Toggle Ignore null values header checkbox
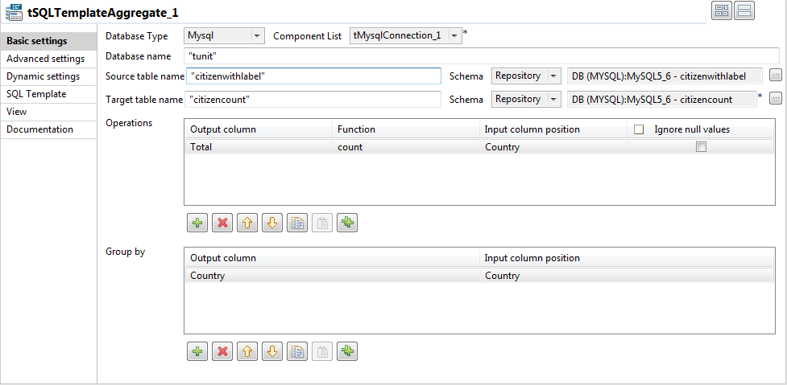787x385 pixels. pos(639,129)
